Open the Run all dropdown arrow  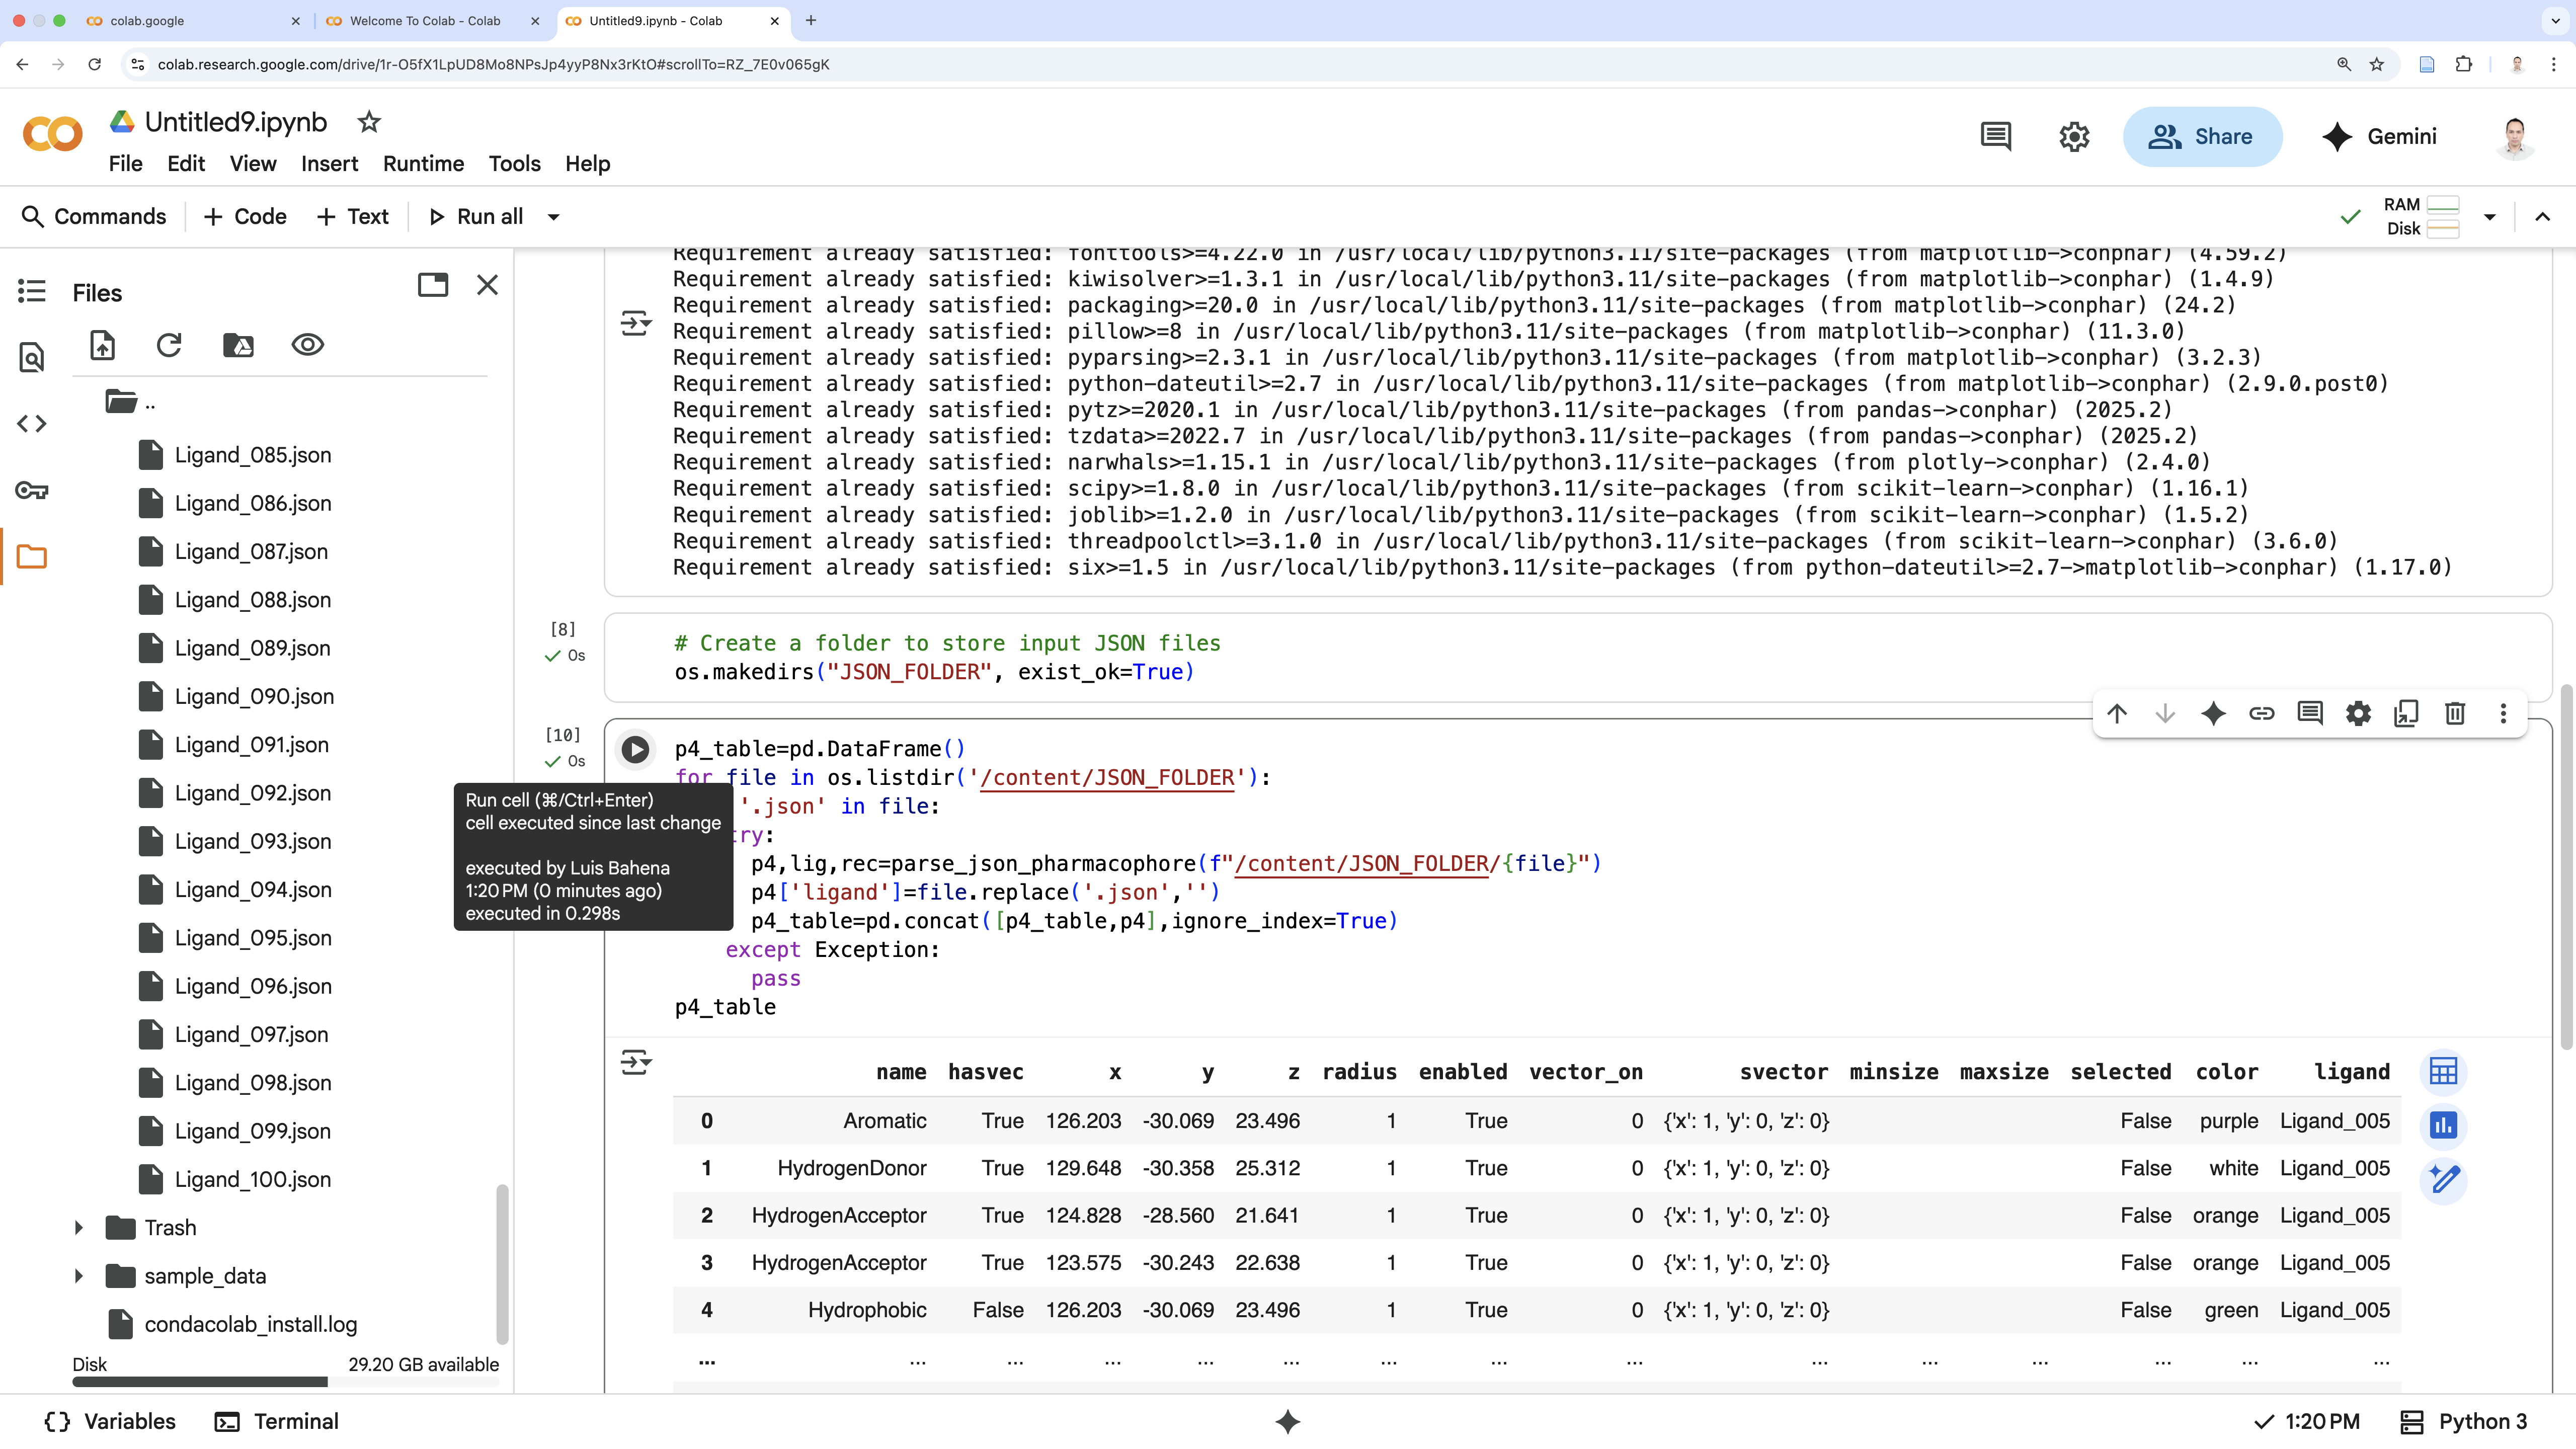tap(553, 217)
